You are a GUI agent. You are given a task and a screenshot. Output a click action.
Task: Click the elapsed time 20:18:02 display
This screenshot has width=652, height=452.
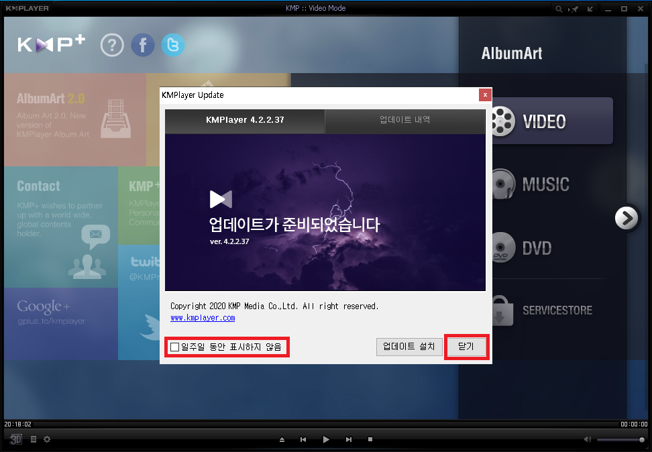(x=18, y=424)
